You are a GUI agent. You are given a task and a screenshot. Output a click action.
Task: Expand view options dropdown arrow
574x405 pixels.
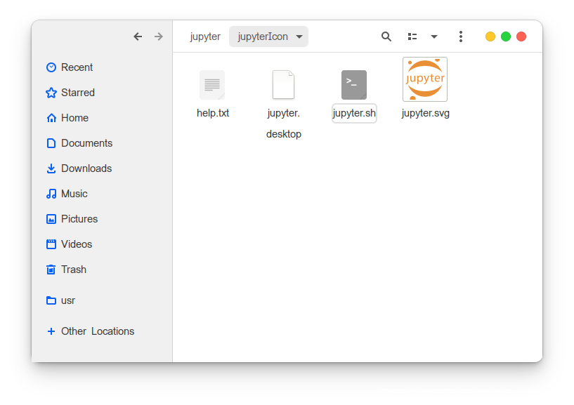click(434, 36)
